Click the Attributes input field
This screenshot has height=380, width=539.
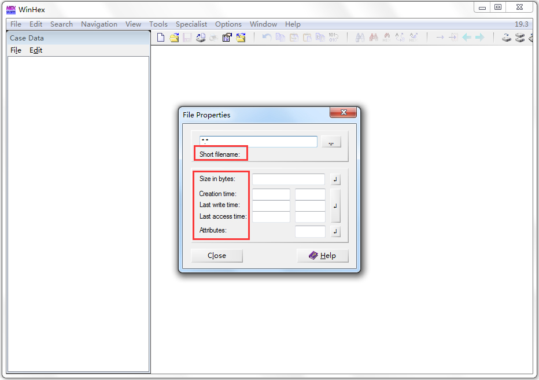(310, 231)
